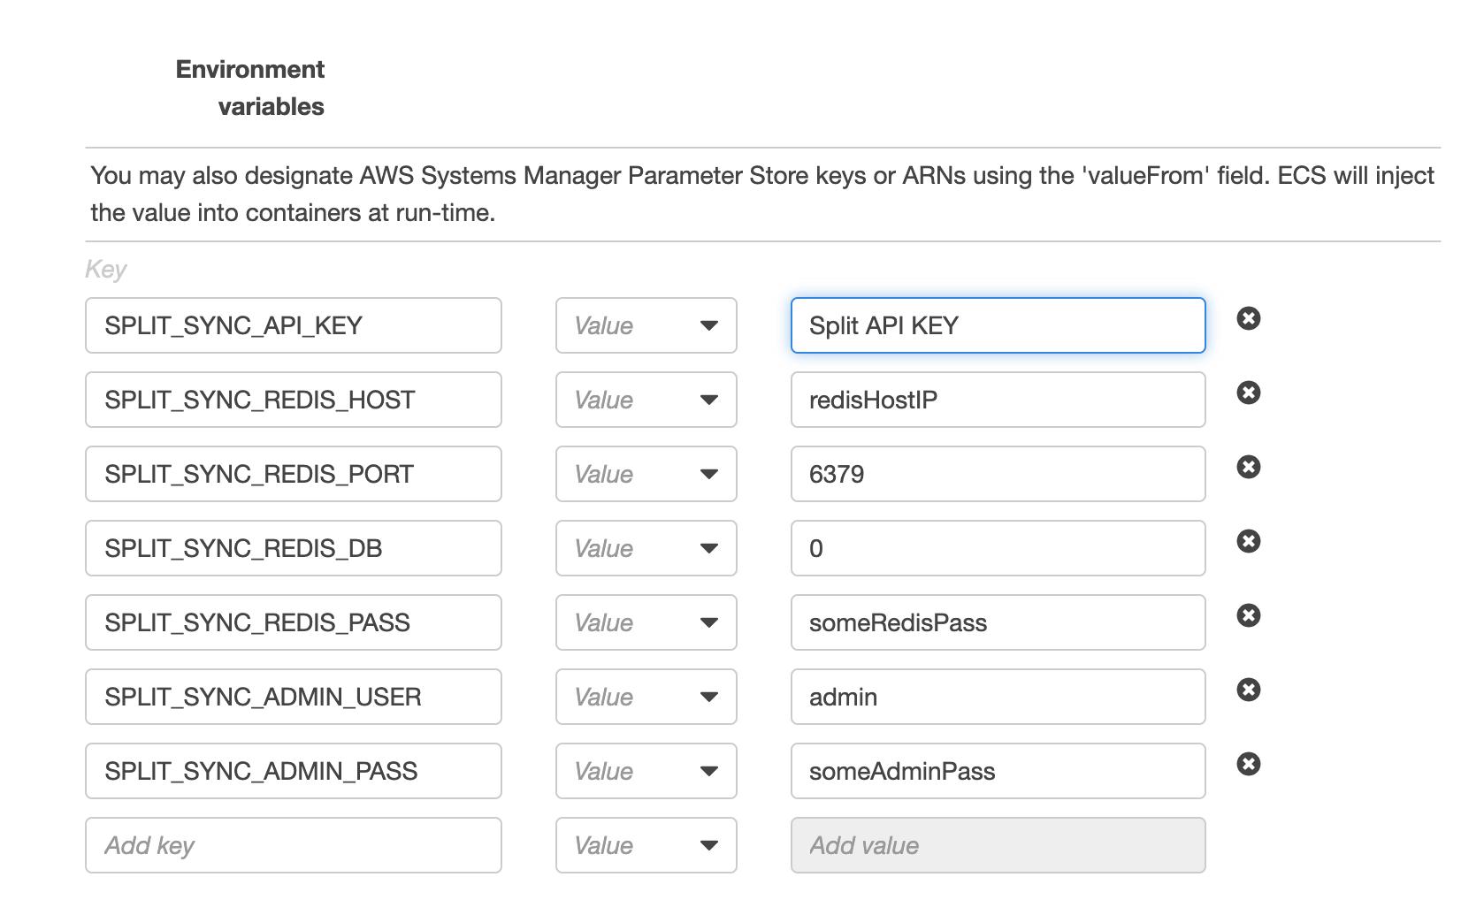Image resolution: width=1484 pixels, height=900 pixels.
Task: Open type dropdown for SPLIT_SYNC_API_KEY
Action: (x=646, y=325)
